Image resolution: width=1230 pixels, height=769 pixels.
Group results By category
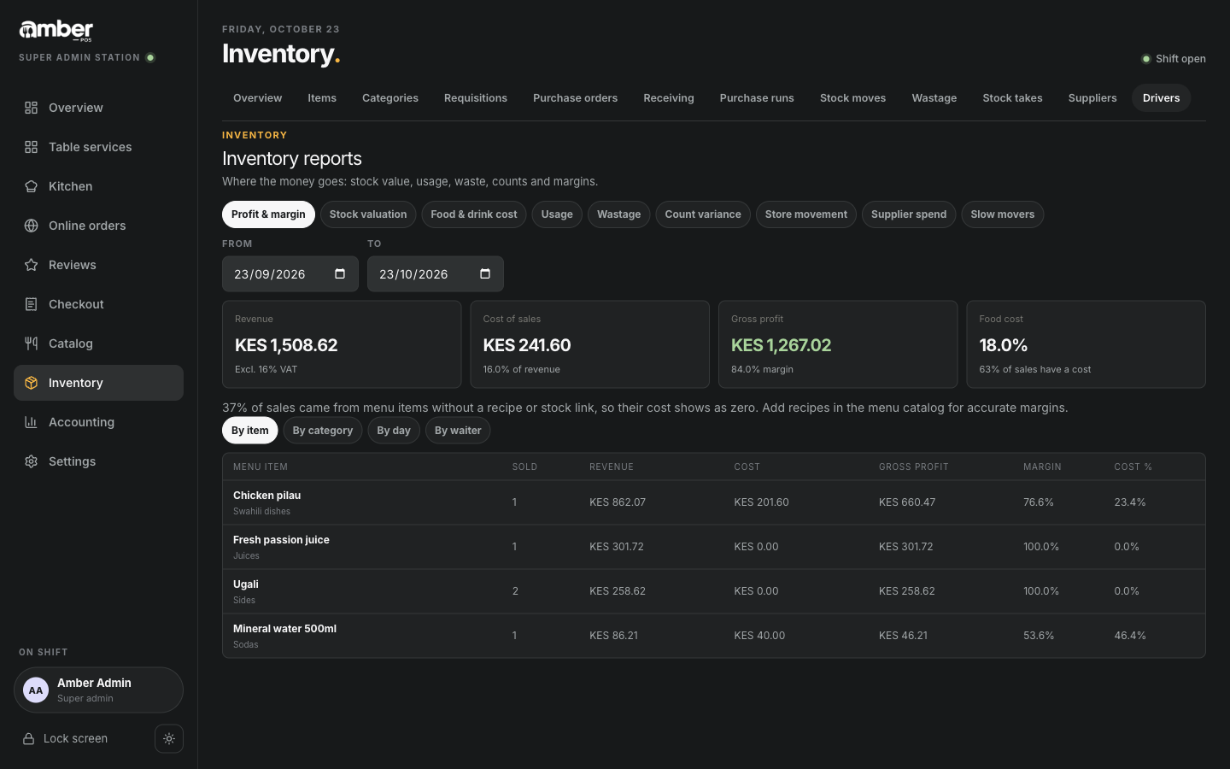click(x=323, y=431)
